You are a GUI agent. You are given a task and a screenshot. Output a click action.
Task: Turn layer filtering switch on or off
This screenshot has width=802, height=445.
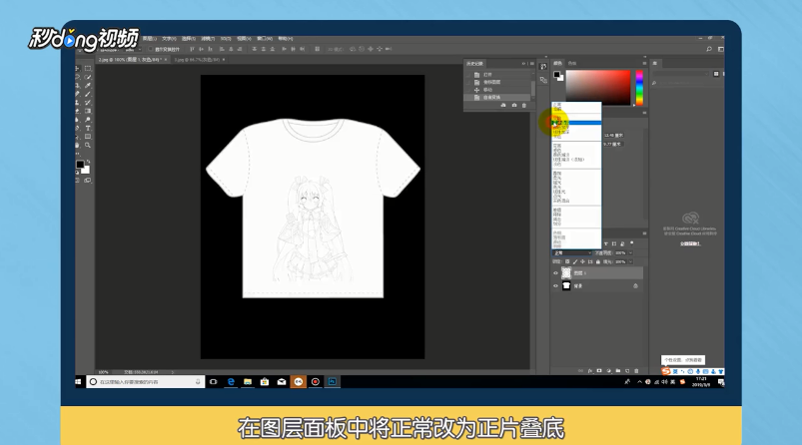[x=631, y=243]
